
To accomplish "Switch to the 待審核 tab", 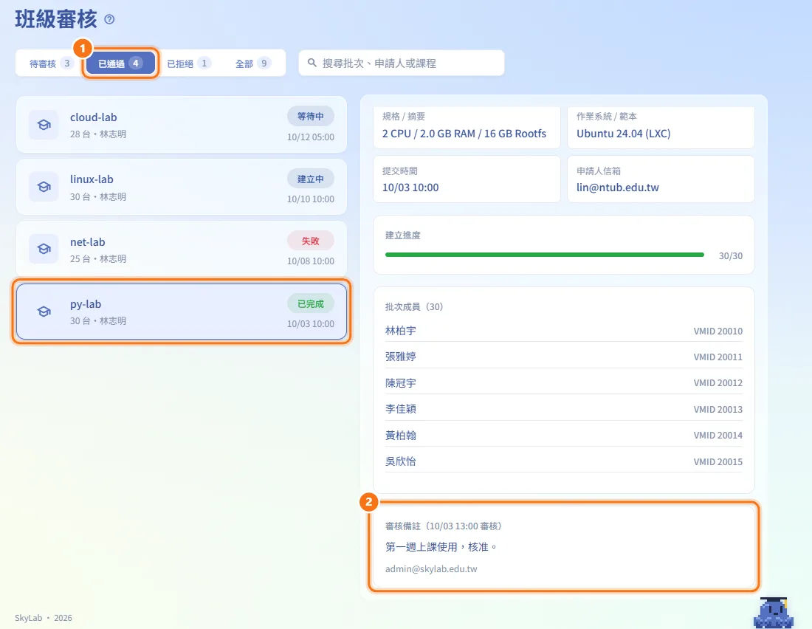I will tap(49, 63).
